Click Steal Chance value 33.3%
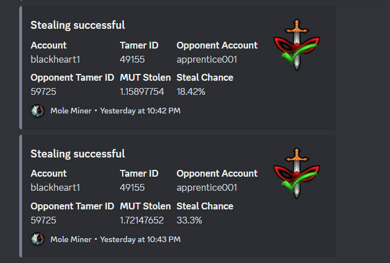The height and width of the screenshot is (263, 390). pyautogui.click(x=189, y=220)
